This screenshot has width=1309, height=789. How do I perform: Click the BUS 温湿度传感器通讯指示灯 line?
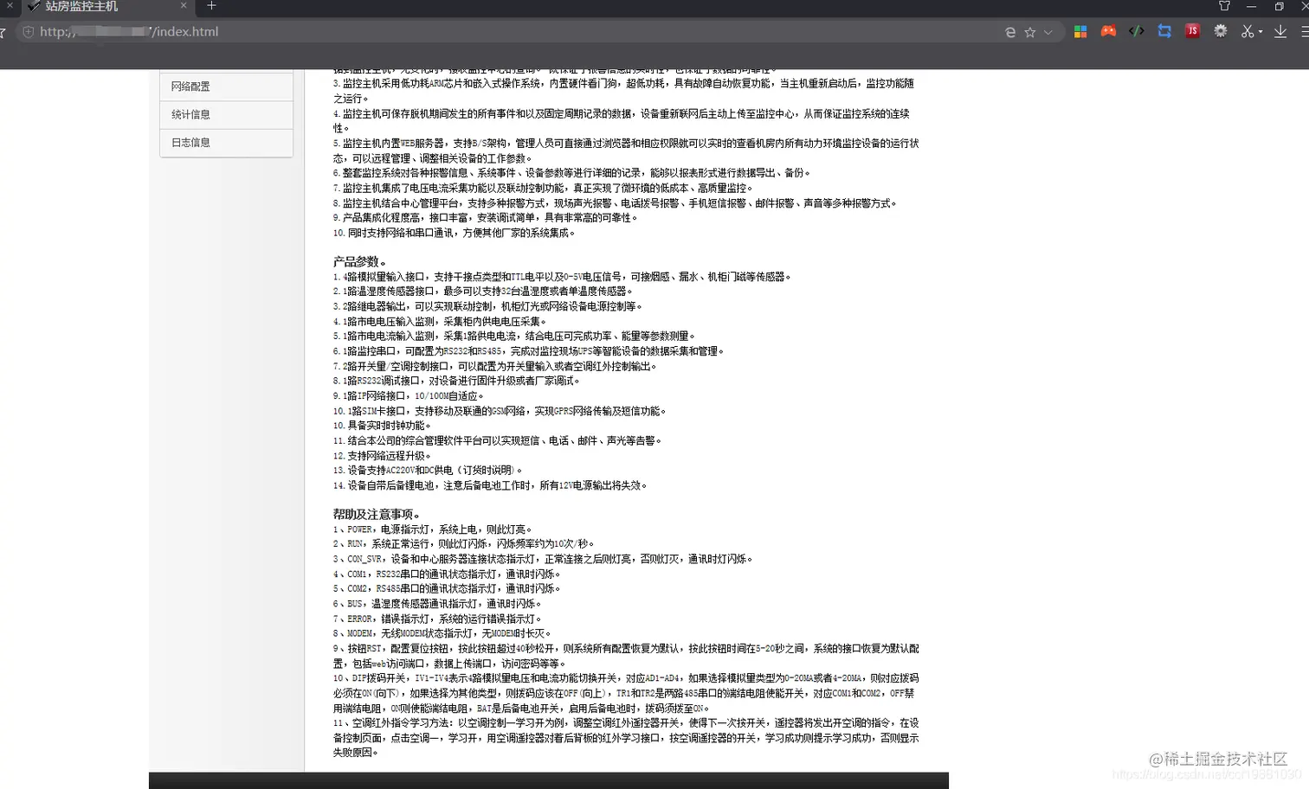(x=437, y=604)
